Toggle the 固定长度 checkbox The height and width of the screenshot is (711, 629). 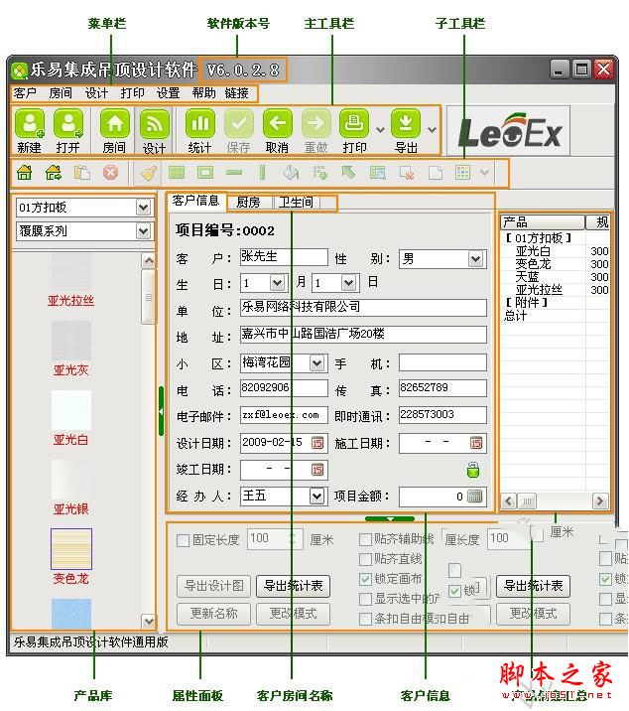point(184,540)
